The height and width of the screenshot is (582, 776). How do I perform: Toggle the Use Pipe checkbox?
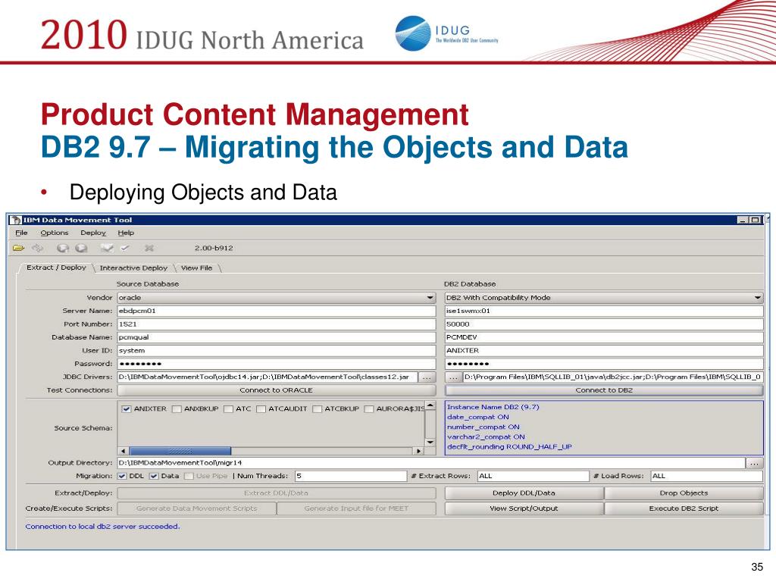[x=189, y=476]
